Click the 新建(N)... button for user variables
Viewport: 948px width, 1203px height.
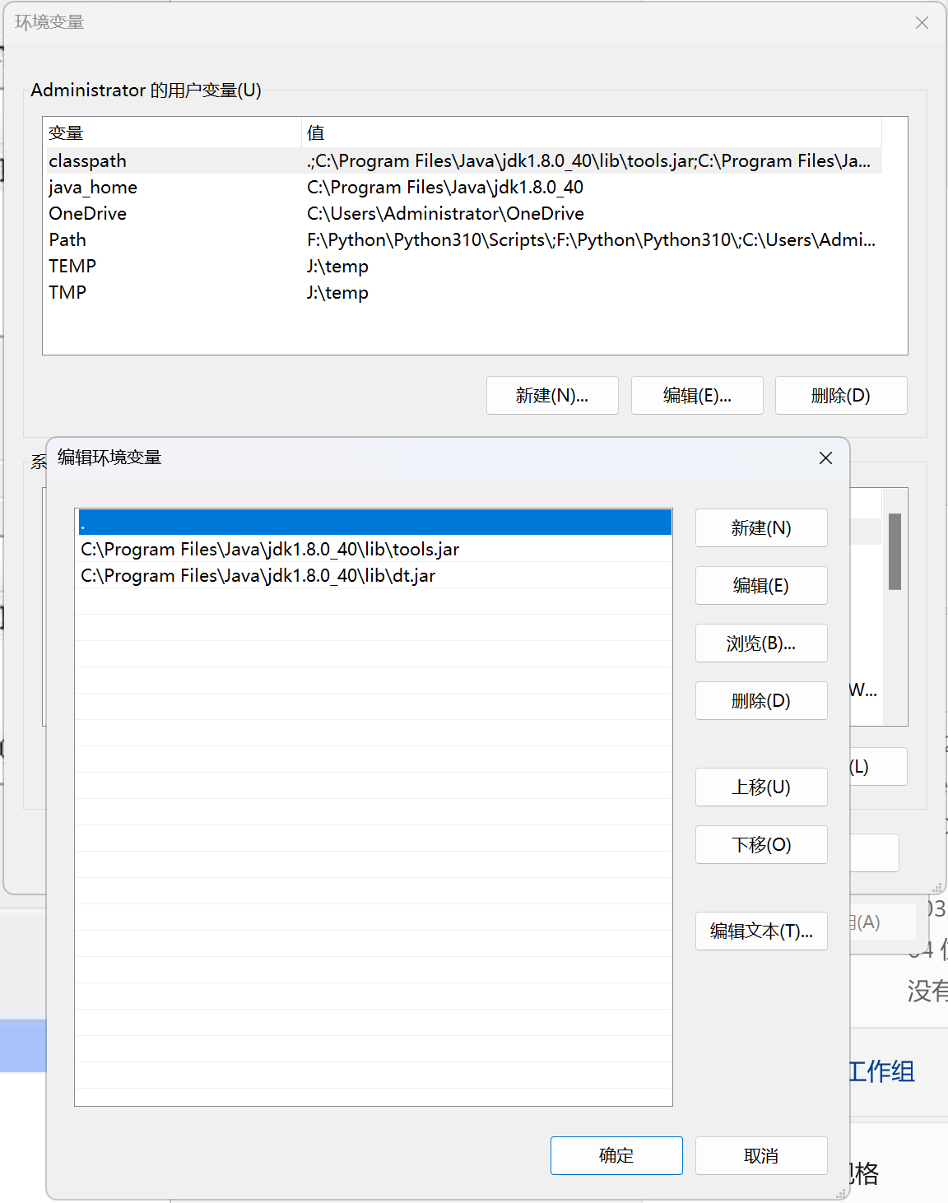coord(551,396)
